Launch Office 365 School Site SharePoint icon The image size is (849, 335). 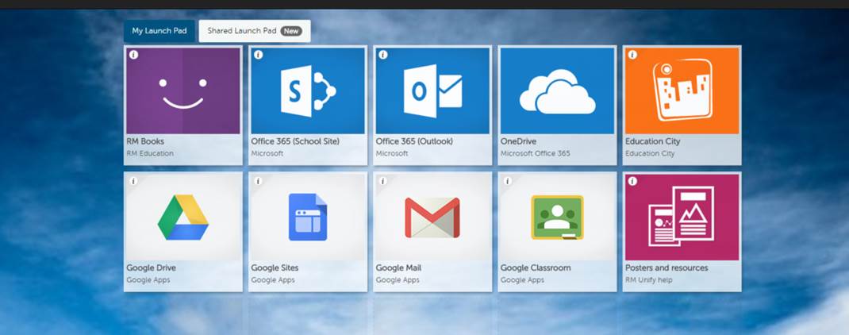[308, 90]
